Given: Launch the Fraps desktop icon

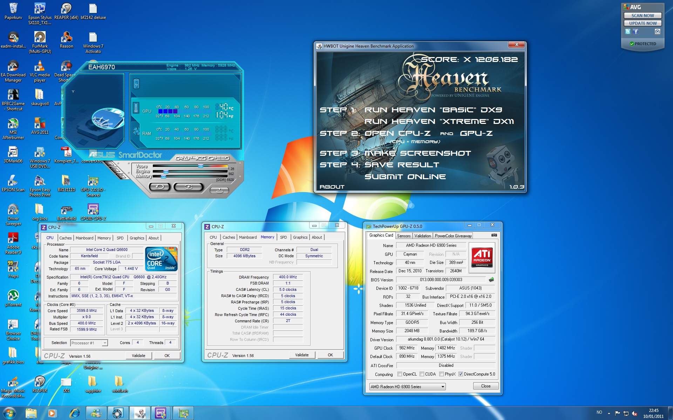Looking at the screenshot, I should [13, 269].
